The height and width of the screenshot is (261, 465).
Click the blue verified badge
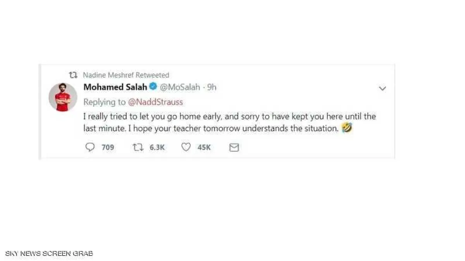coord(153,87)
